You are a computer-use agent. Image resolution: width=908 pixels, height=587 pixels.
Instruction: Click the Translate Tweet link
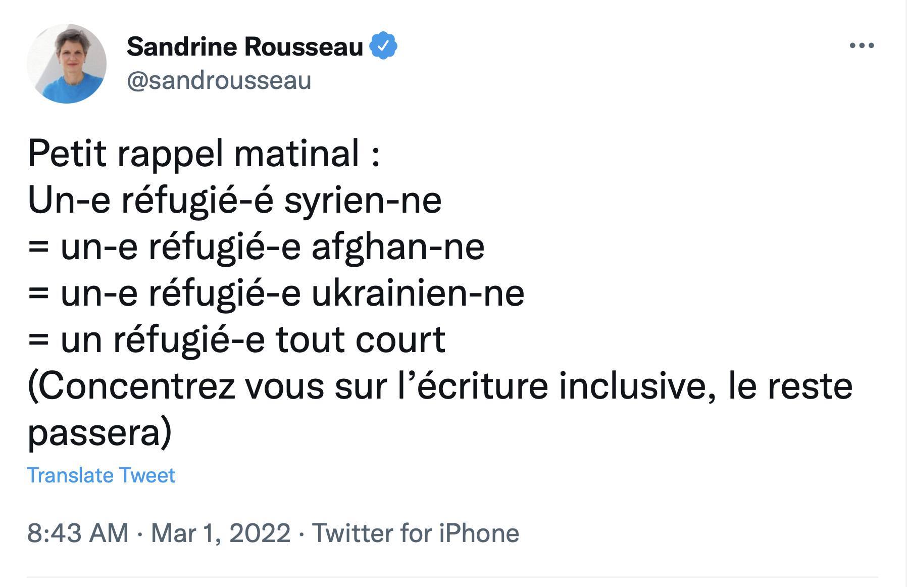(x=101, y=475)
